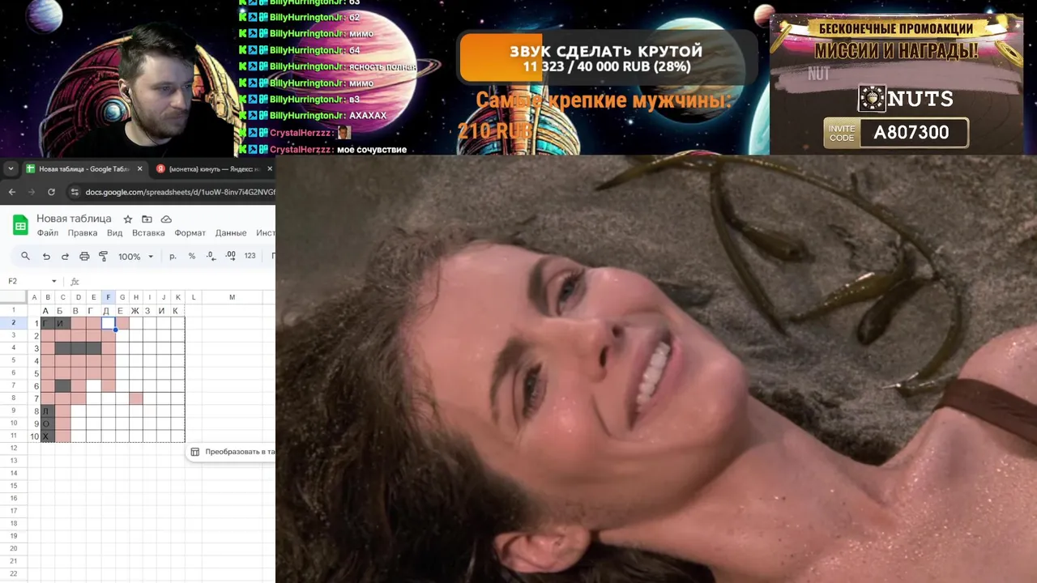Redo the last action in Sheets
The height and width of the screenshot is (583, 1037).
(x=65, y=256)
